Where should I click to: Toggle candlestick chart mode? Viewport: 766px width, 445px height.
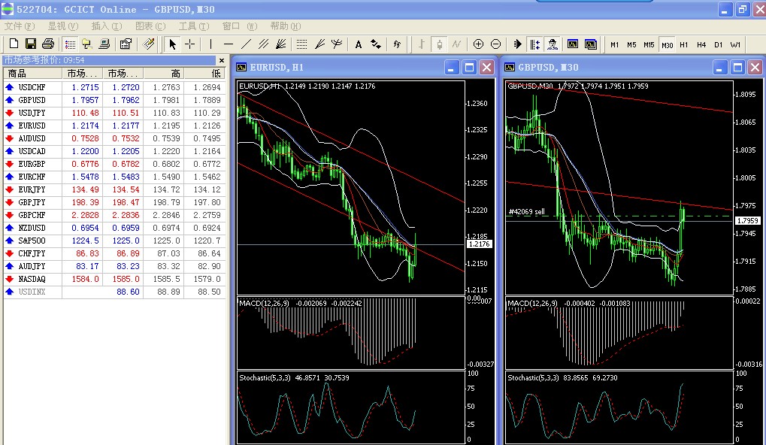click(x=439, y=44)
